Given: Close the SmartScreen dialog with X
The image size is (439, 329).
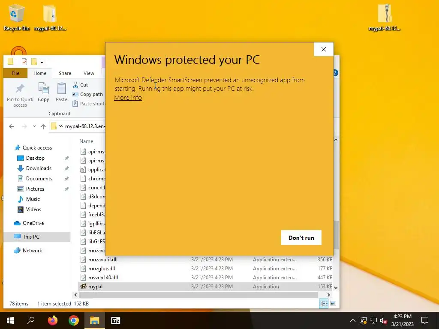Looking at the screenshot, I should point(324,49).
